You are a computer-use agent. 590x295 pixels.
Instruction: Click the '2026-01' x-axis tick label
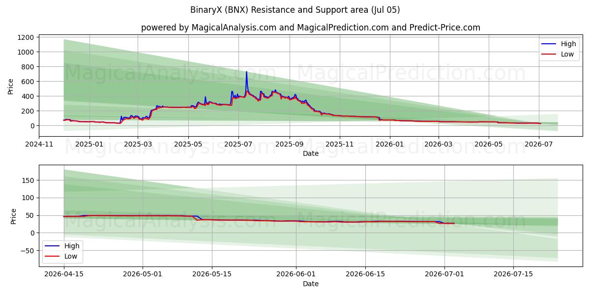390,145
